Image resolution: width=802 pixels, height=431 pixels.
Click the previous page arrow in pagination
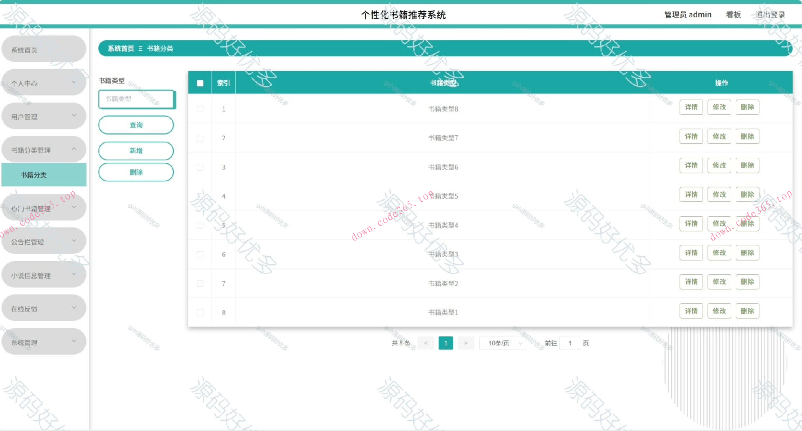click(x=426, y=343)
